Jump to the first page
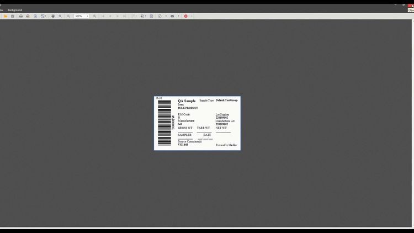This screenshot has width=414, height=233. pyautogui.click(x=103, y=16)
